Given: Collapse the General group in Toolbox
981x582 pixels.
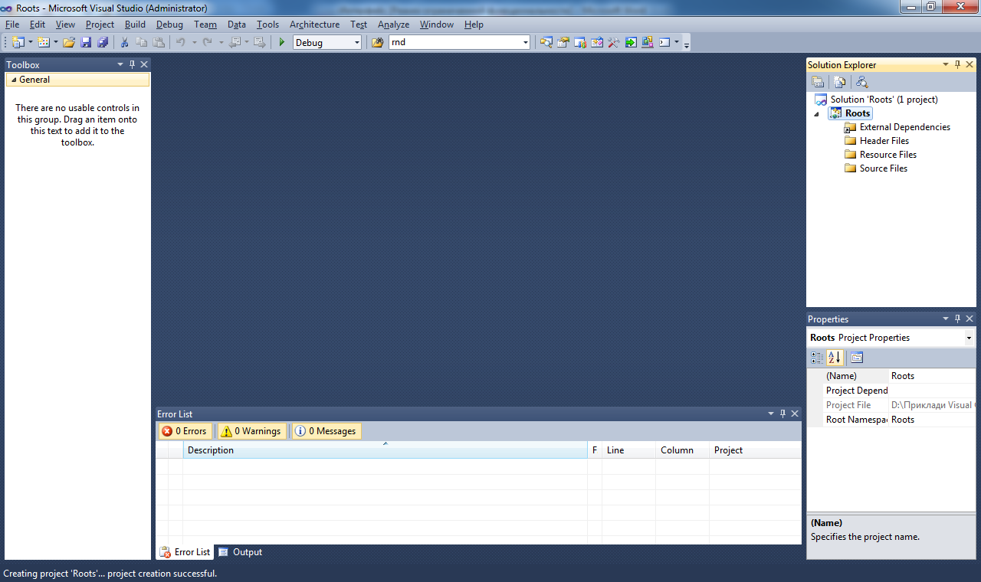Looking at the screenshot, I should [x=14, y=80].
